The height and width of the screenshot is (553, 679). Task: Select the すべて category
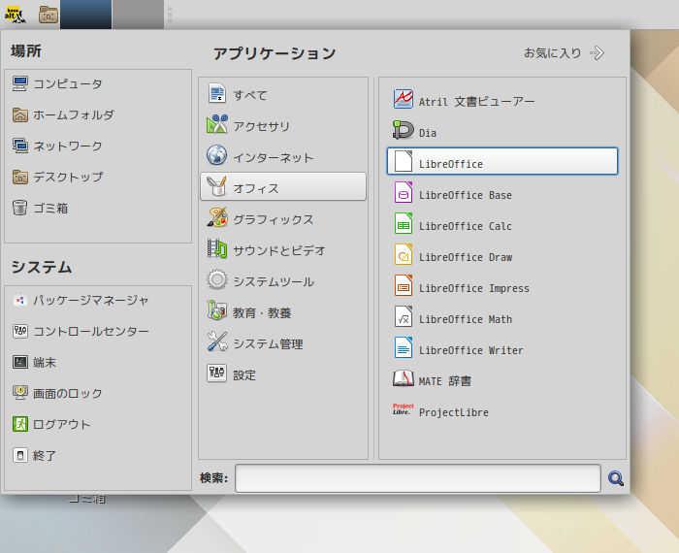click(283, 95)
